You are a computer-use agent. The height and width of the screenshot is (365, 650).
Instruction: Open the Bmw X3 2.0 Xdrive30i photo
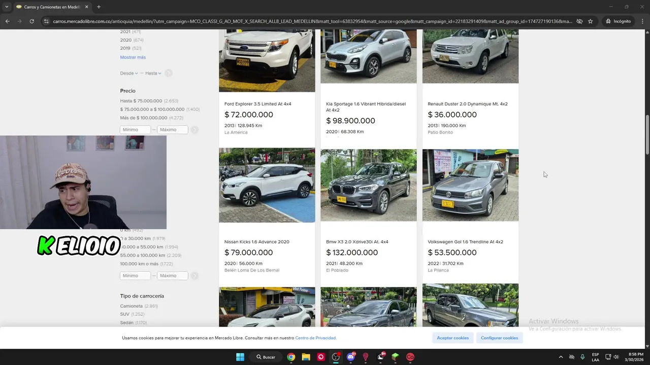click(x=369, y=185)
